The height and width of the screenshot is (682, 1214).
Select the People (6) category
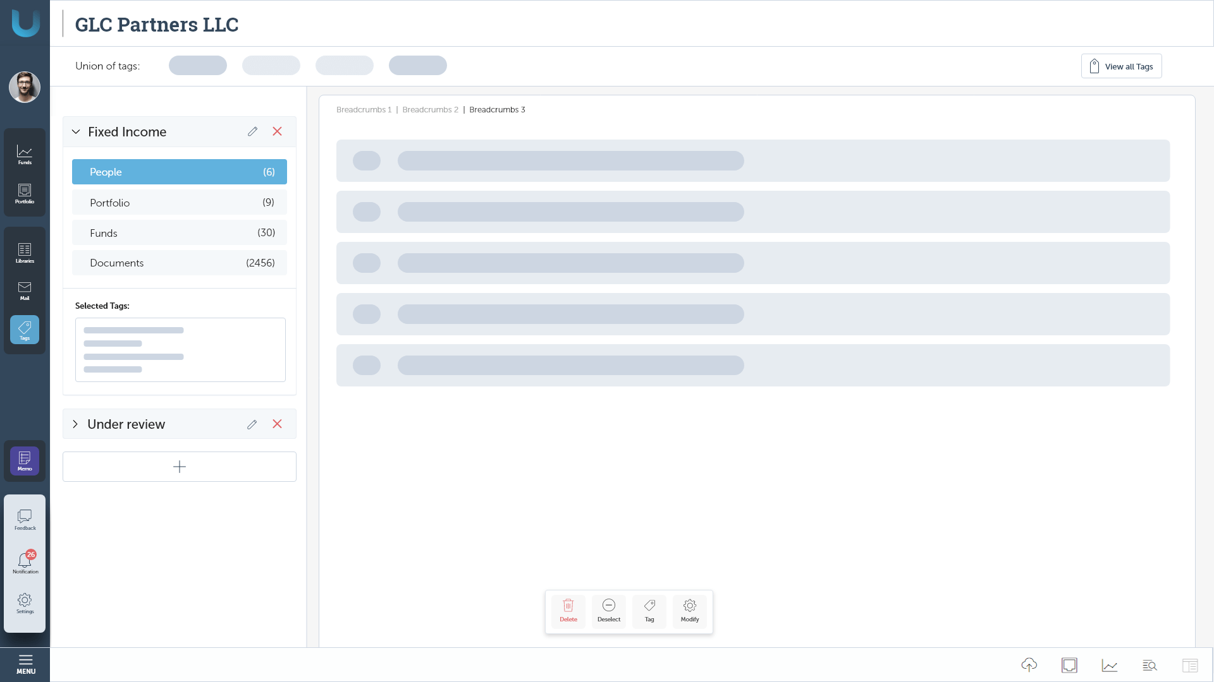[x=180, y=172]
